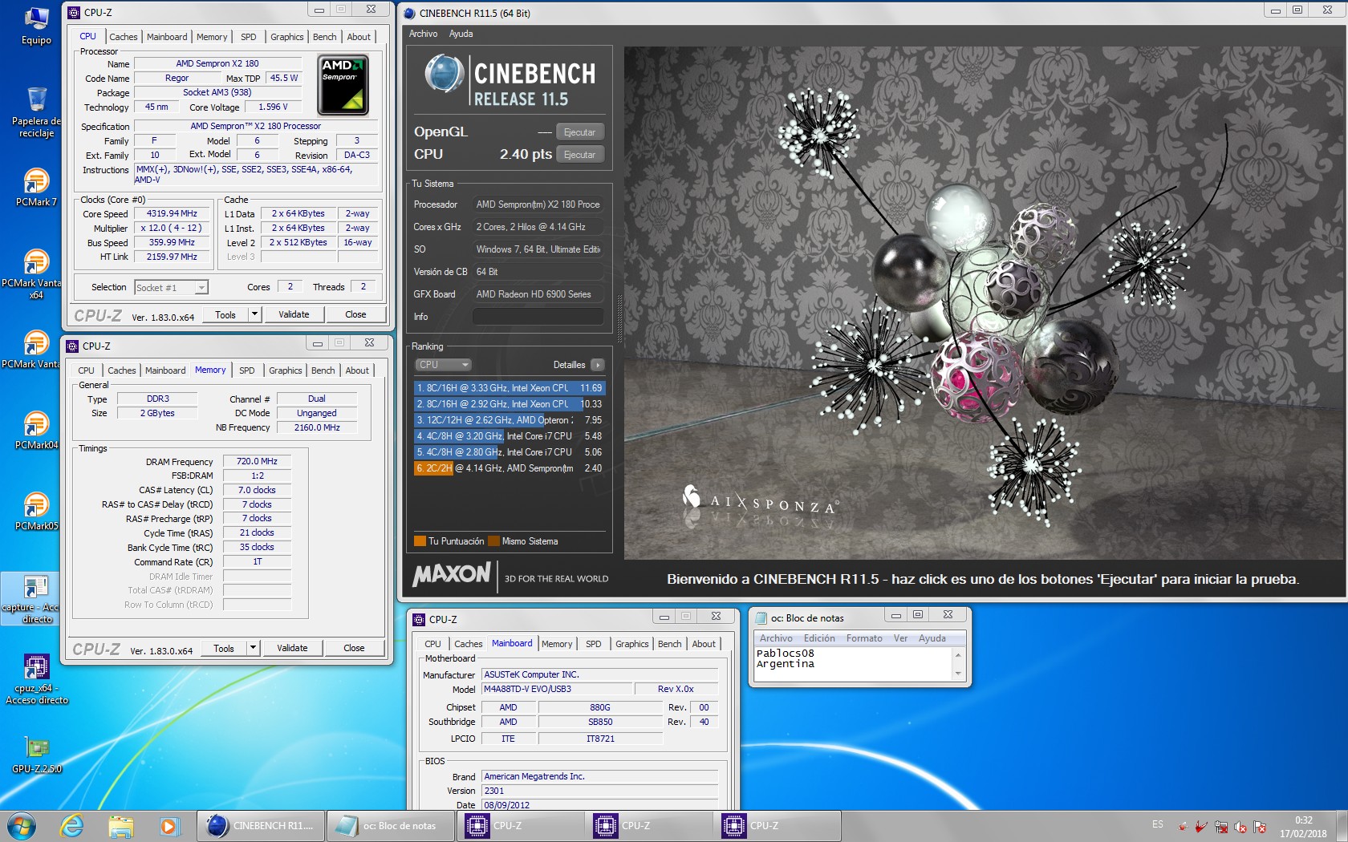Image resolution: width=1348 pixels, height=842 pixels.
Task: Click Close in the Memory tab window
Action: 354,648
